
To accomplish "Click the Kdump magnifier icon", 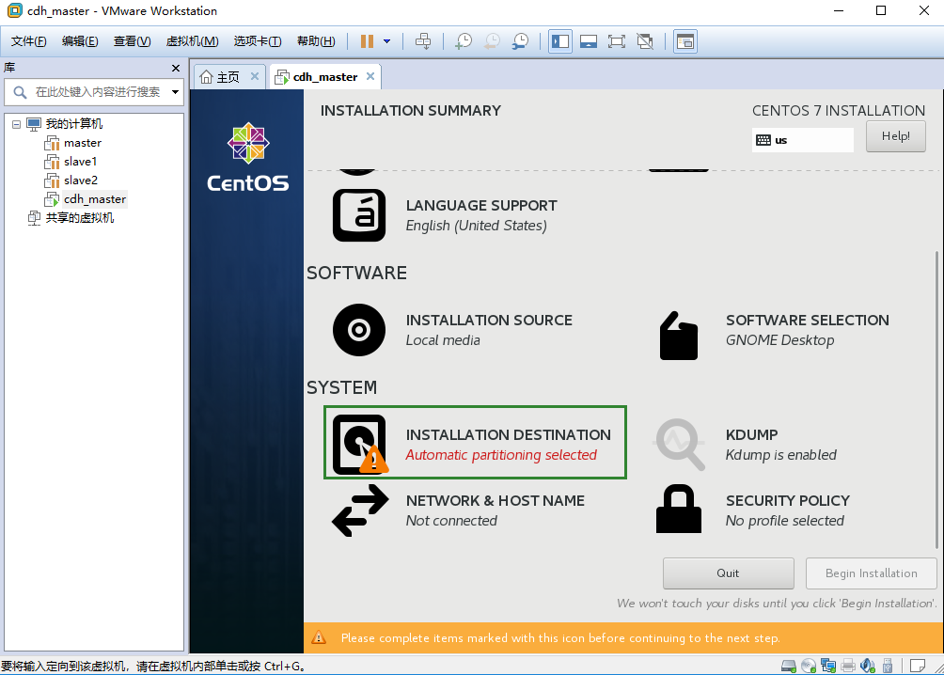I will pyautogui.click(x=679, y=445).
